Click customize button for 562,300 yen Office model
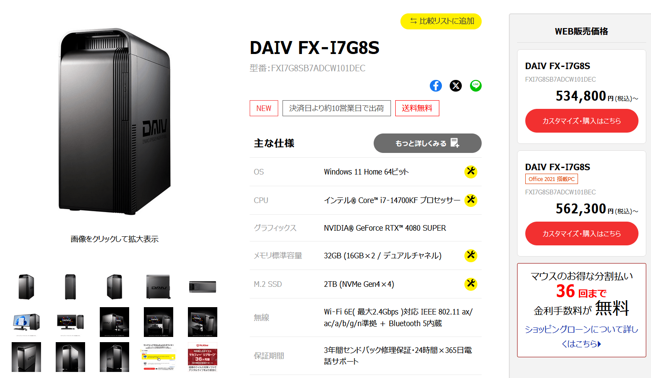Image resolution: width=651 pixels, height=378 pixels. coord(582,234)
